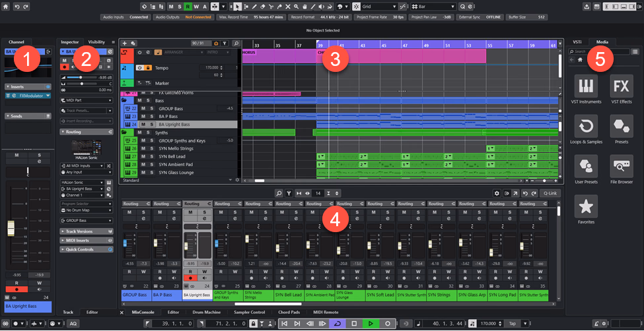Solo the GROUP Bass track
Image resolution: width=644 pixels, height=331 pixels.
pyautogui.click(x=151, y=108)
